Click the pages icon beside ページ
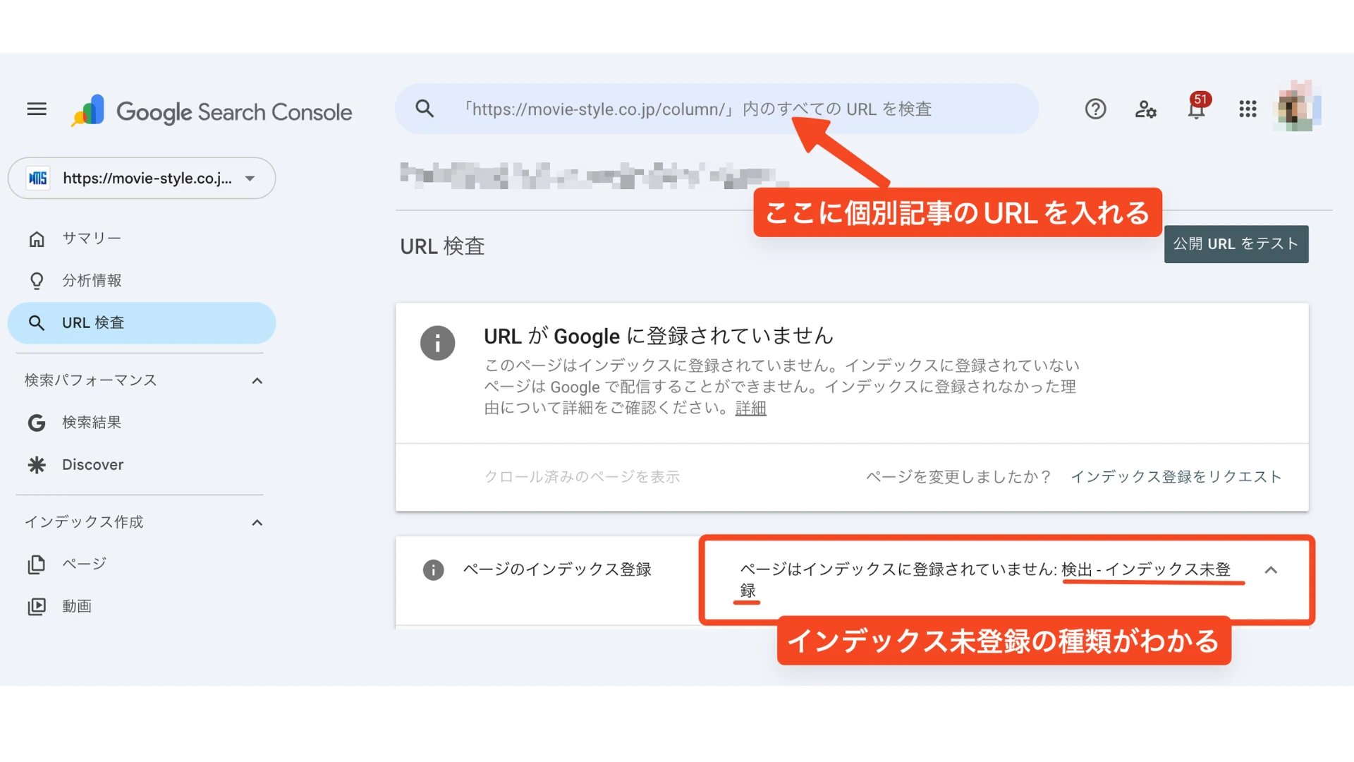 (37, 564)
